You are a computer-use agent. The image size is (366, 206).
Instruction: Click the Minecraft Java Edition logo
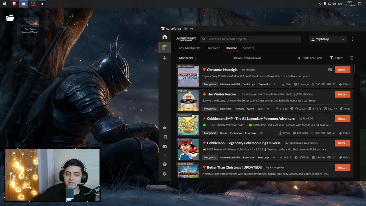coord(186,39)
